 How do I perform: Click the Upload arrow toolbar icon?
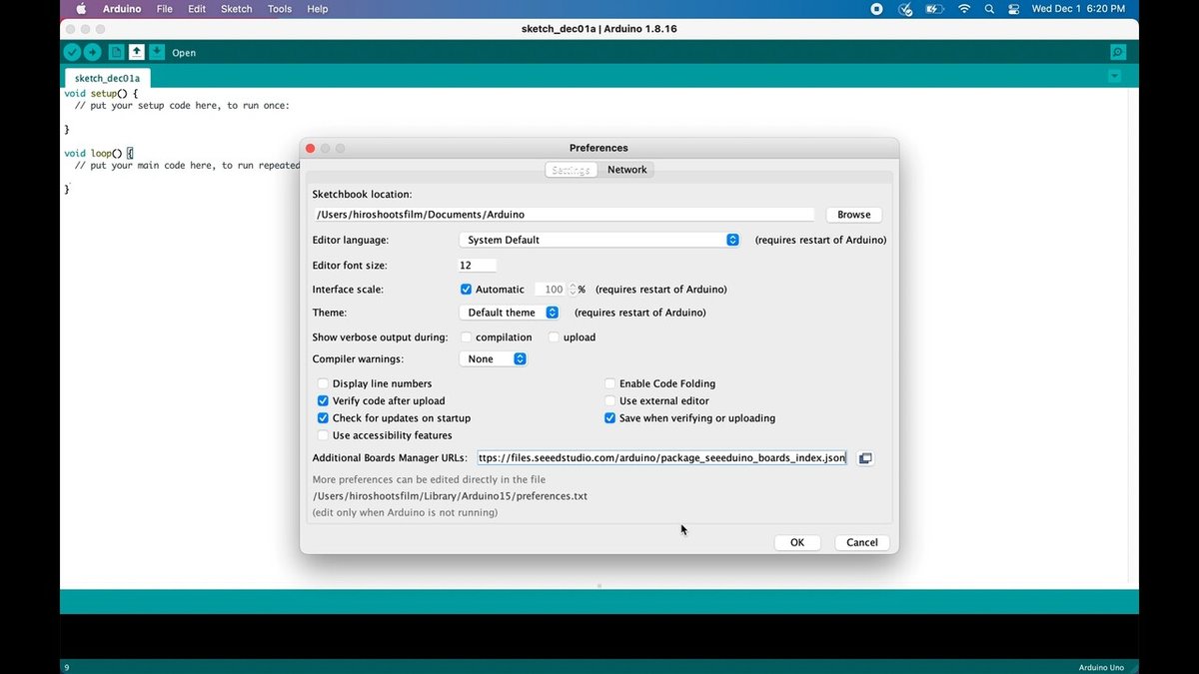[92, 52]
